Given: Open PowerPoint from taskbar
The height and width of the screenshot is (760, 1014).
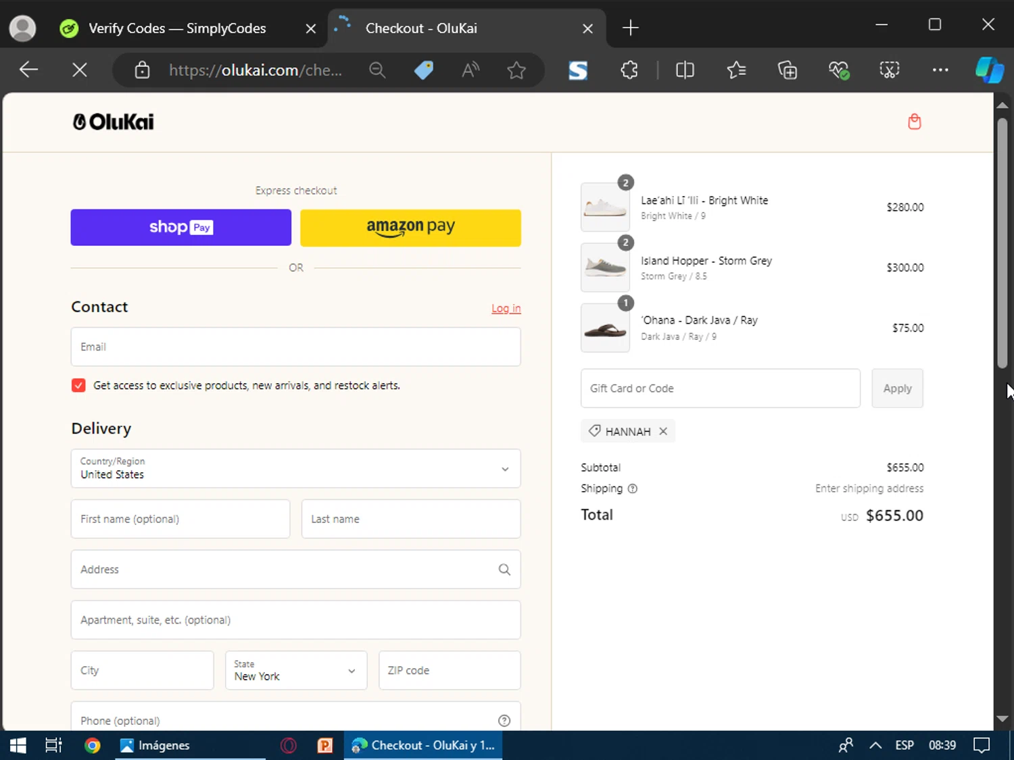Looking at the screenshot, I should [325, 745].
